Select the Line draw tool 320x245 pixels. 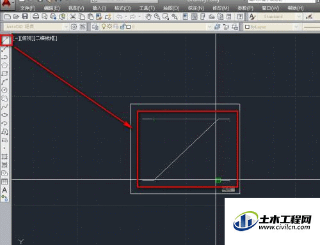(5, 40)
